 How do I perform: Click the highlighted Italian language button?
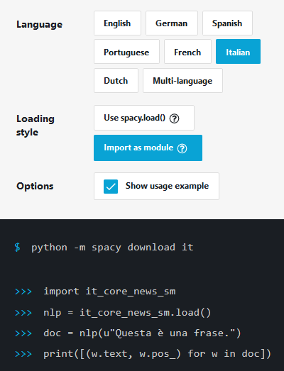click(238, 52)
